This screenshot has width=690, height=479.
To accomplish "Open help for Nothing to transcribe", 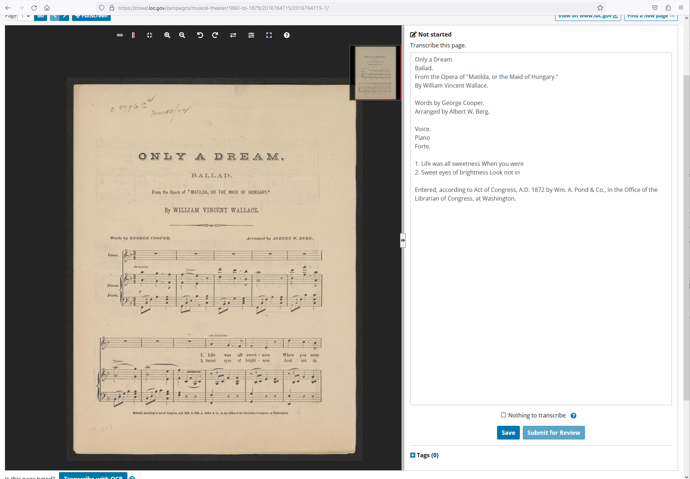I will [573, 416].
